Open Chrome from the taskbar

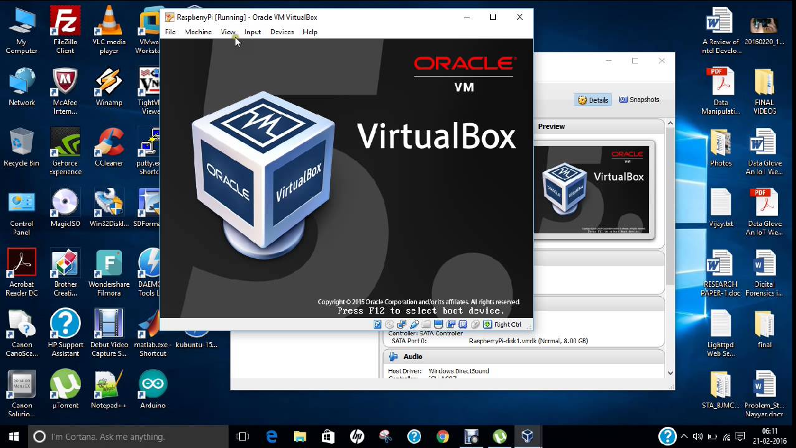(x=442, y=437)
